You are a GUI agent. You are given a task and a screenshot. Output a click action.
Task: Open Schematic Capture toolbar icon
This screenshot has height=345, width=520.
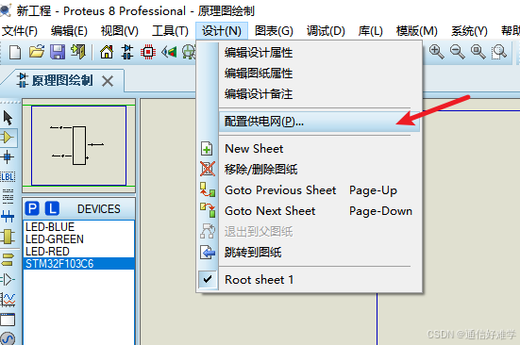127,52
